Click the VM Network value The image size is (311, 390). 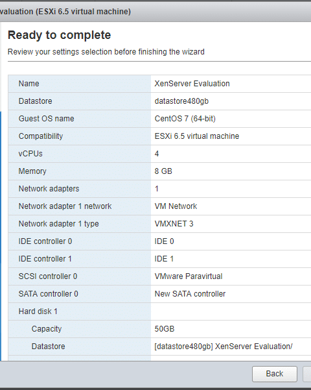click(176, 206)
